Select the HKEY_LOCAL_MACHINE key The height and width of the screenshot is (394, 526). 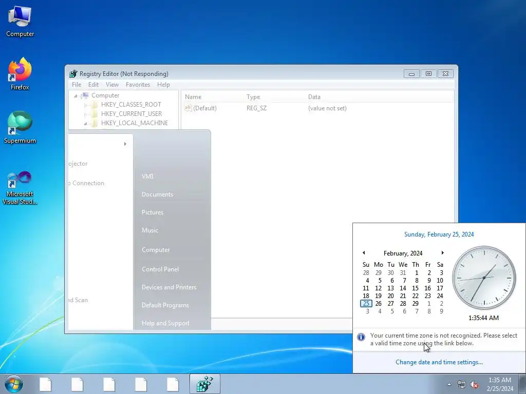click(x=134, y=123)
